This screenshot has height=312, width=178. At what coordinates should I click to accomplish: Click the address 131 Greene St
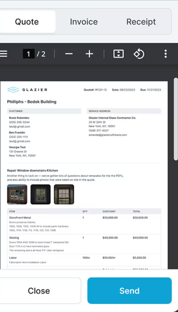pos(18,152)
